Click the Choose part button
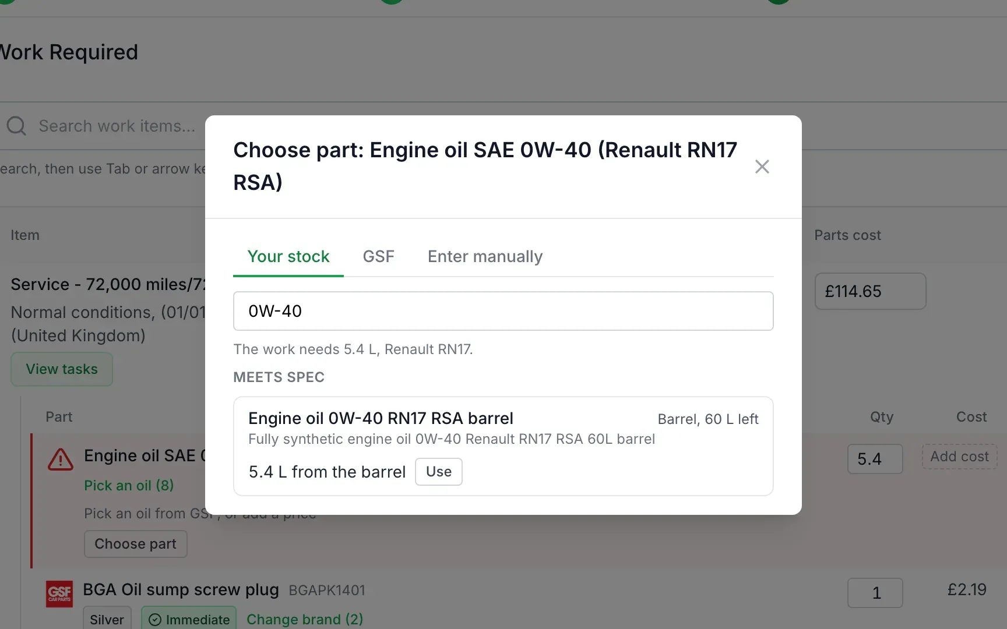This screenshot has height=629, width=1007. 135,544
